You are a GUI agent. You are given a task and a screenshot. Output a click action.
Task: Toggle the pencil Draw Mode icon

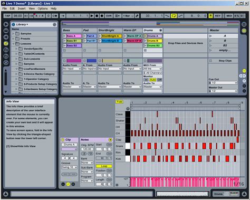tap(137, 16)
